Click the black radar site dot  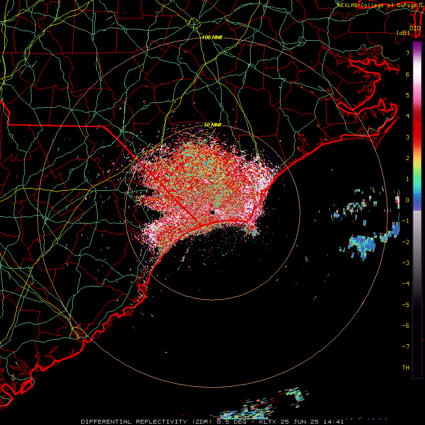tap(212, 212)
